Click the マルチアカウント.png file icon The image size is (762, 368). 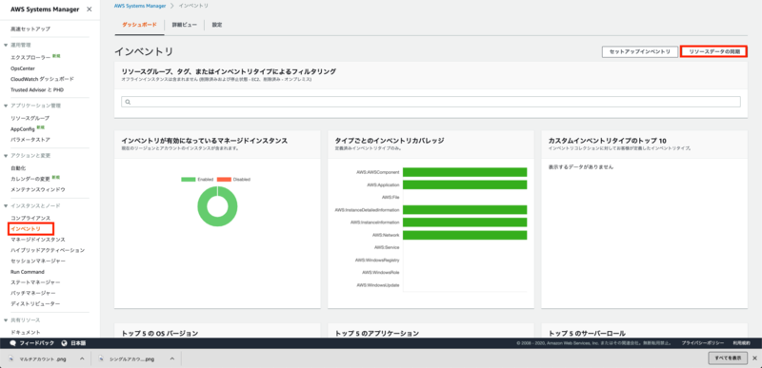click(x=12, y=358)
